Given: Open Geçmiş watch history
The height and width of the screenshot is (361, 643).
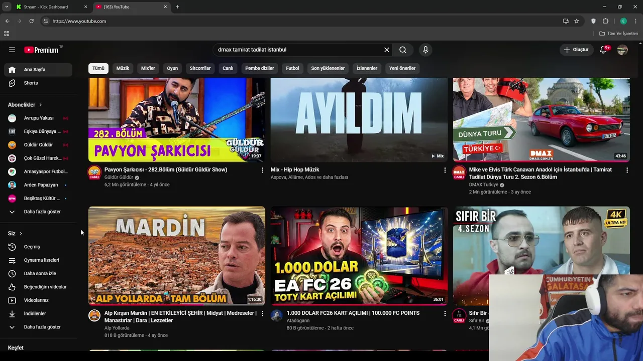Looking at the screenshot, I should pyautogui.click(x=38, y=247).
